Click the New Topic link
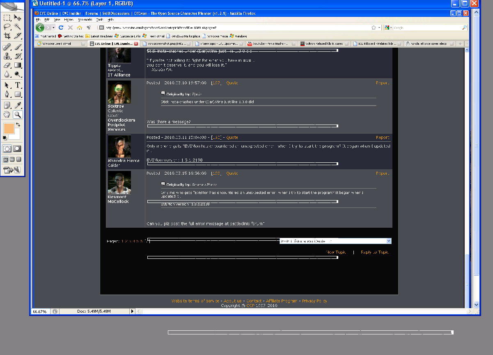Screen dimensions: 493x355 coord(336,252)
